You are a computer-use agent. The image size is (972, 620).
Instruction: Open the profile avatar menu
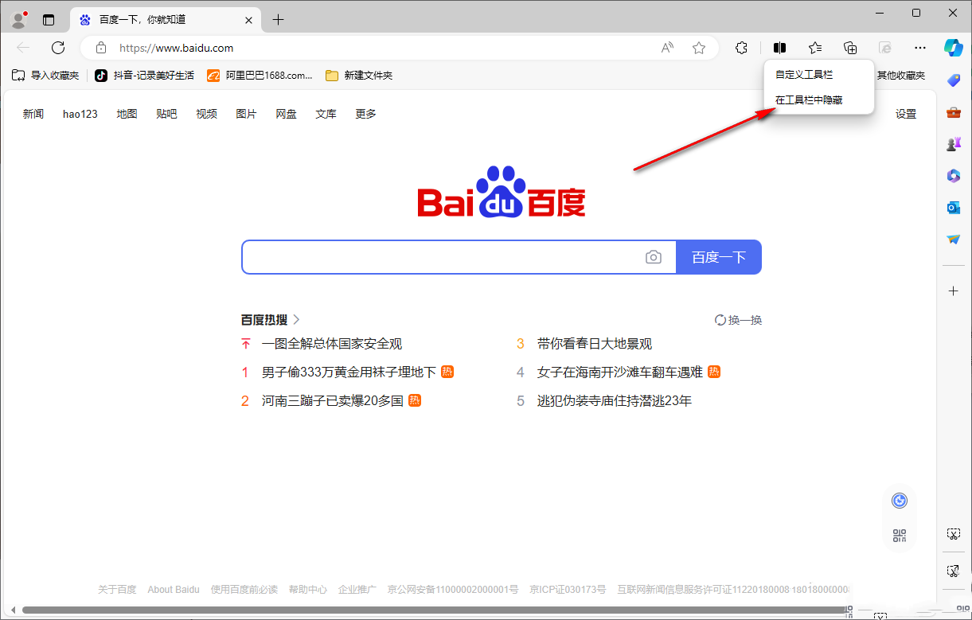(x=19, y=19)
